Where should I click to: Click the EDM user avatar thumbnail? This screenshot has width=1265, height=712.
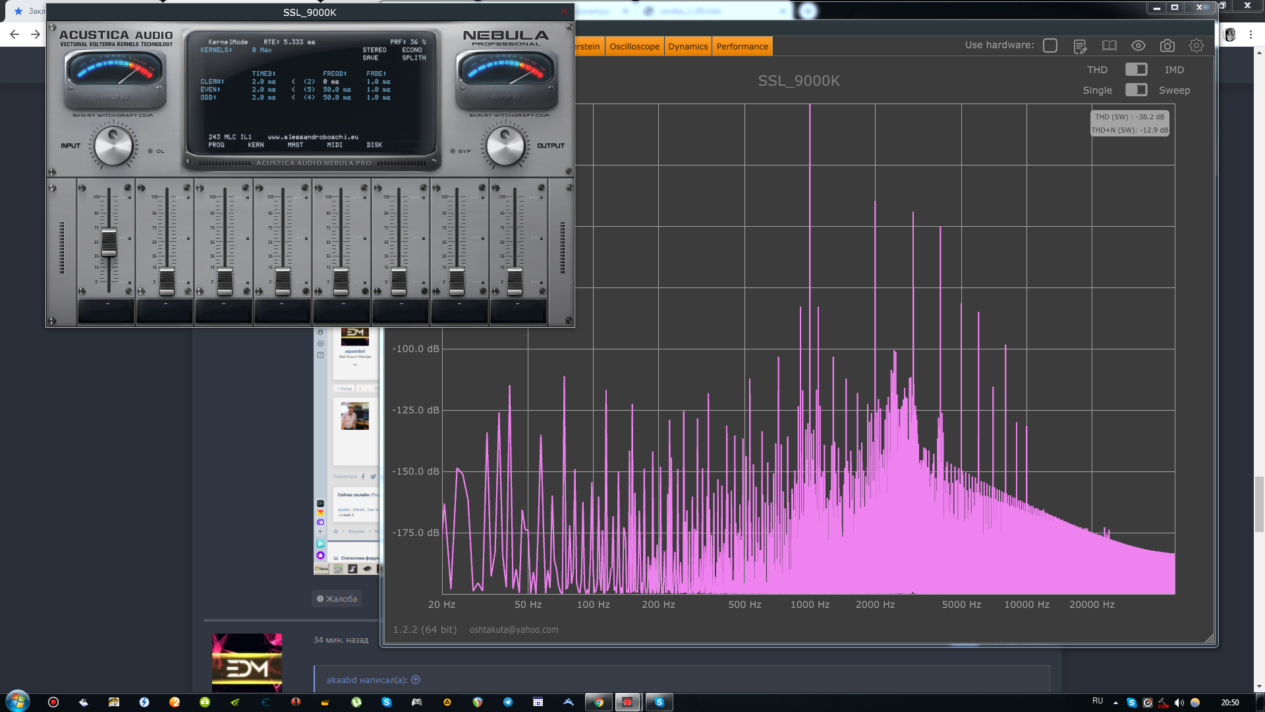pyautogui.click(x=247, y=663)
